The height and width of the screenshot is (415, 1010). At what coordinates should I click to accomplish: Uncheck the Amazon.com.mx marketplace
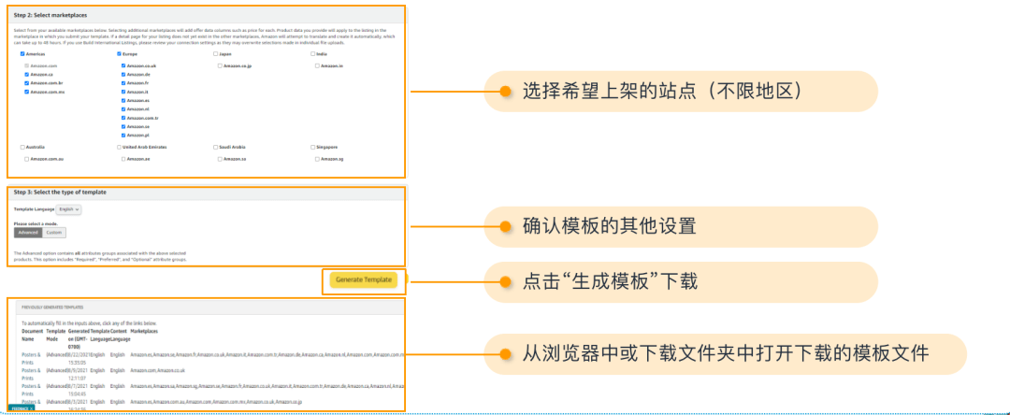click(x=27, y=93)
